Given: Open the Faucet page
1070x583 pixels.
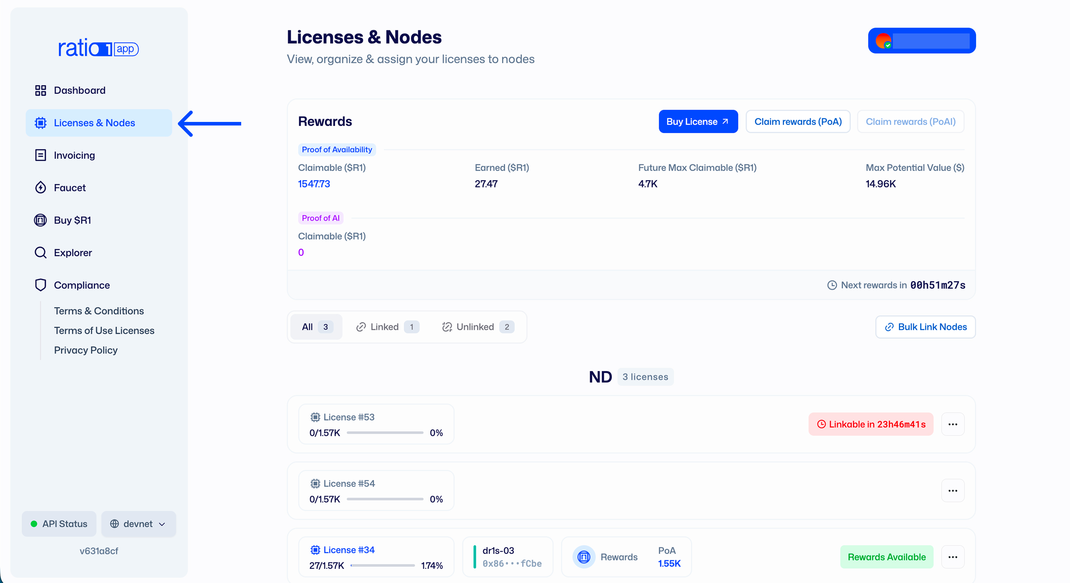Looking at the screenshot, I should coord(99,188).
